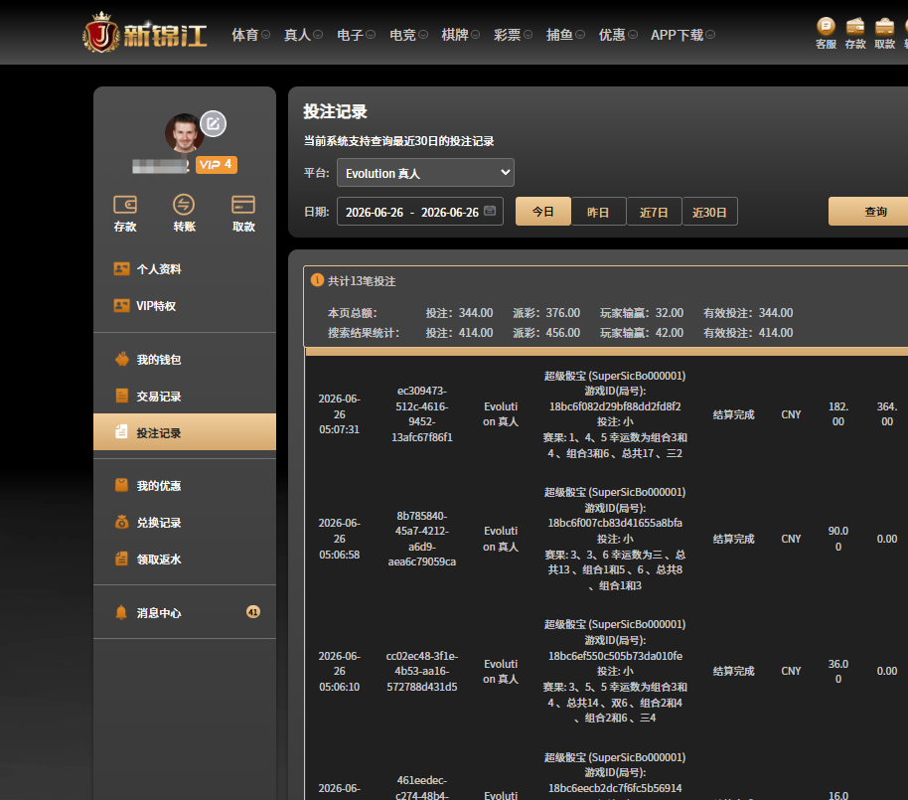Click the VIP 4 badge

point(216,165)
